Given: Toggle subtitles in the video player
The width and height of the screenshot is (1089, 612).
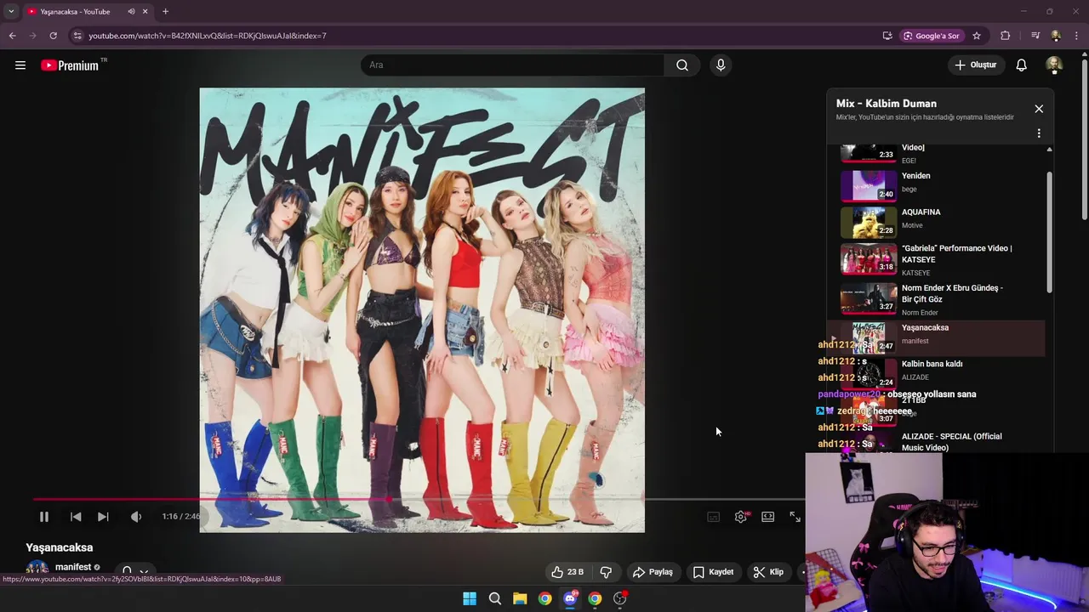Looking at the screenshot, I should (714, 517).
